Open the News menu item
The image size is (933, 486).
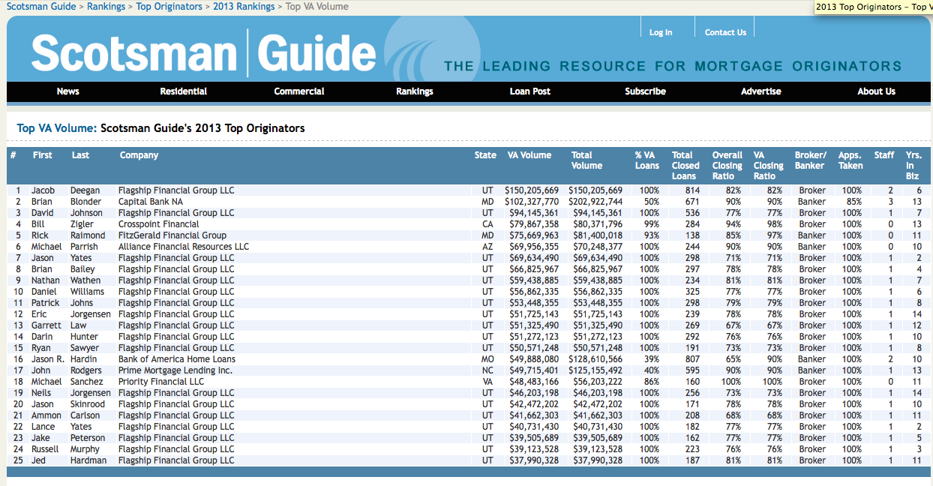point(67,91)
